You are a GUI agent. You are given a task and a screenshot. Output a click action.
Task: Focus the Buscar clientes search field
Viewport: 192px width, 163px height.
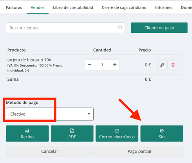point(65,28)
